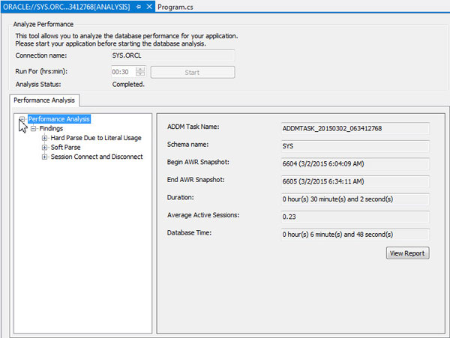The height and width of the screenshot is (338, 450).
Task: Click the ADDM Task Name label
Action: pyautogui.click(x=193, y=127)
